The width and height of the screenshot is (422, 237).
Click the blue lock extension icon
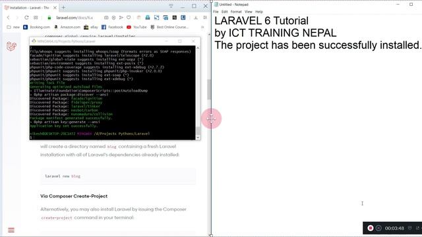tap(148, 18)
